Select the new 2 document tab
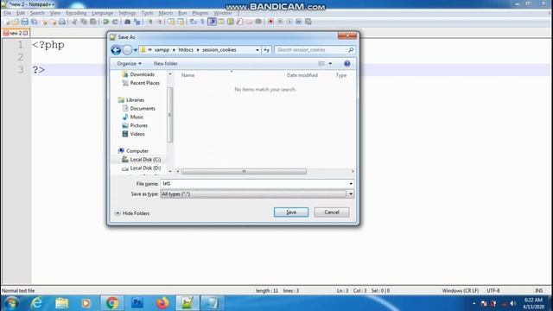Screen dimensions: 553x311 [16, 33]
